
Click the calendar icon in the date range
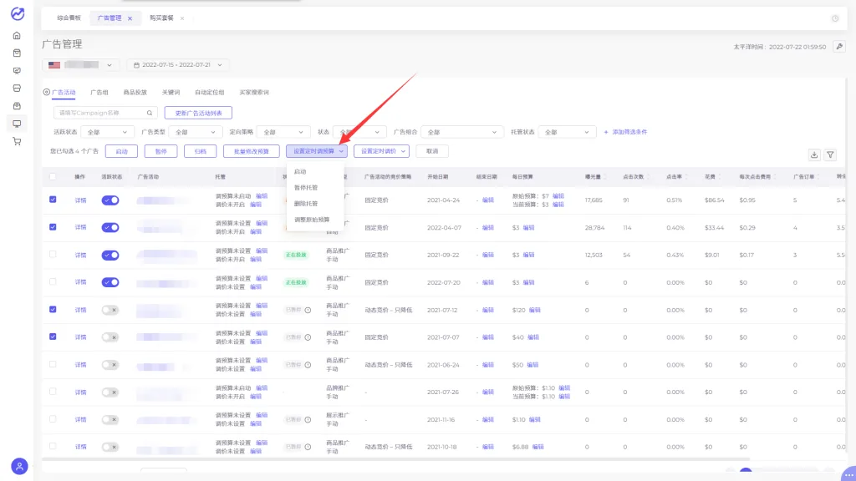tap(136, 65)
